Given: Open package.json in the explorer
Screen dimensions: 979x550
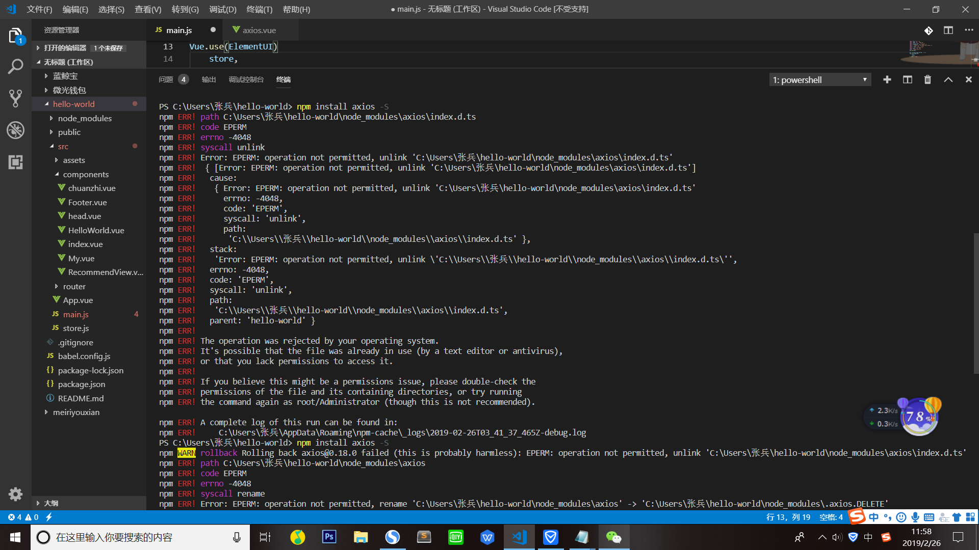Looking at the screenshot, I should click(x=82, y=384).
